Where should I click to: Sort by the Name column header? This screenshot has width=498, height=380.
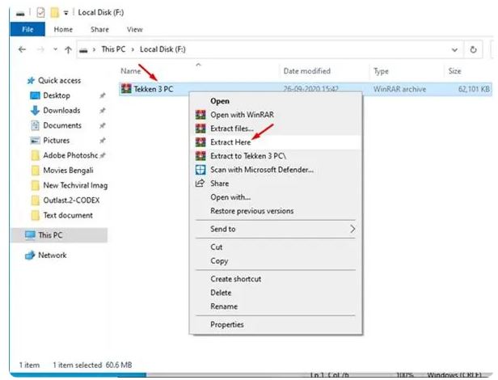[x=130, y=71]
